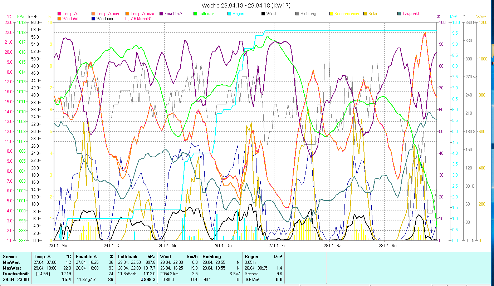Select the '27.04. Fr' day label

277,245
